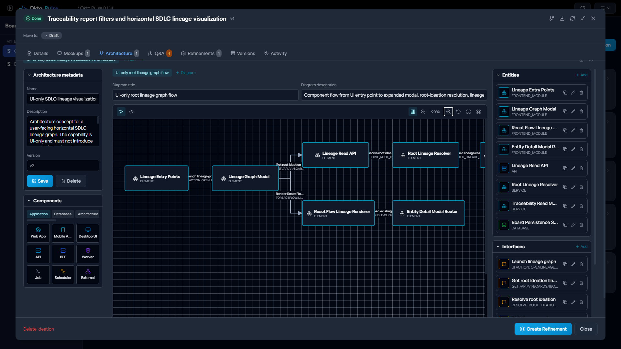Click Create Refinement button
Screen dimensions: 621x349
[543, 329]
